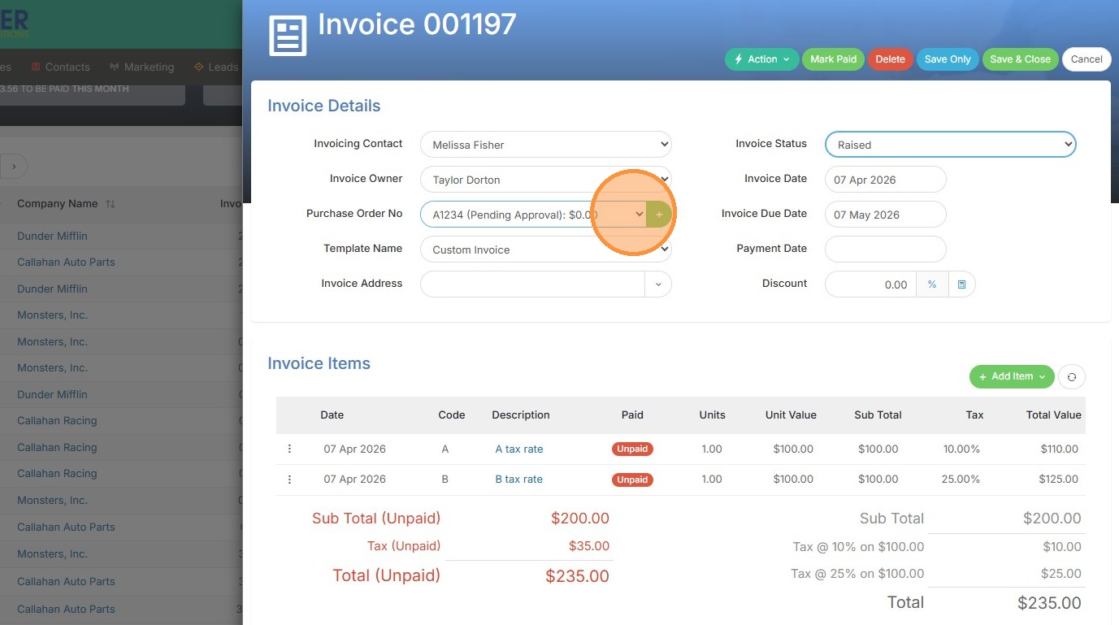
Task: Click the Save & Close button
Action: [1021, 59]
